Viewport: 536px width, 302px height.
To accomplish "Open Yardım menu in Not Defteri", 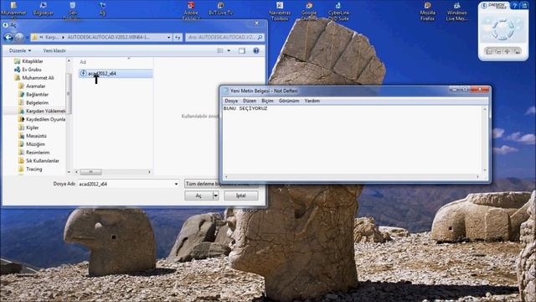I will coord(312,101).
